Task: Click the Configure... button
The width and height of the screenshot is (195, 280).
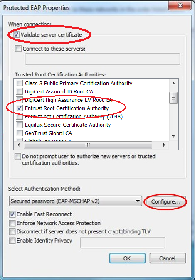Action: tap(166, 201)
